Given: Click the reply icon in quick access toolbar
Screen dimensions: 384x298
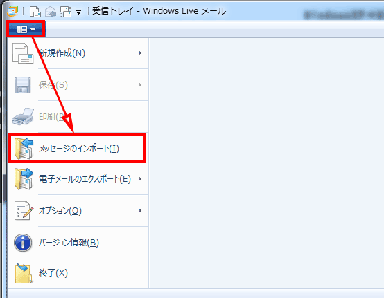Looking at the screenshot, I should point(51,12).
